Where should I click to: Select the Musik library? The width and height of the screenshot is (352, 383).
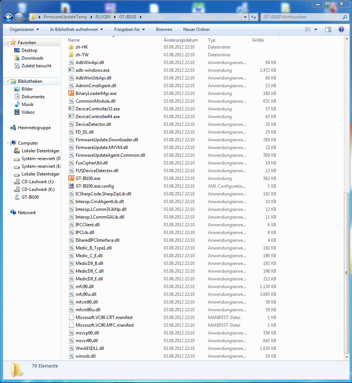pyautogui.click(x=27, y=104)
